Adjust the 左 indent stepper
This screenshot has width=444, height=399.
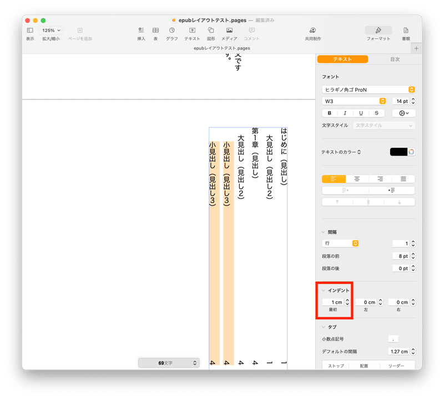pos(381,302)
